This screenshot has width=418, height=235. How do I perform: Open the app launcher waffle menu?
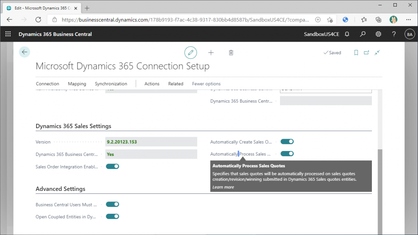(8, 34)
